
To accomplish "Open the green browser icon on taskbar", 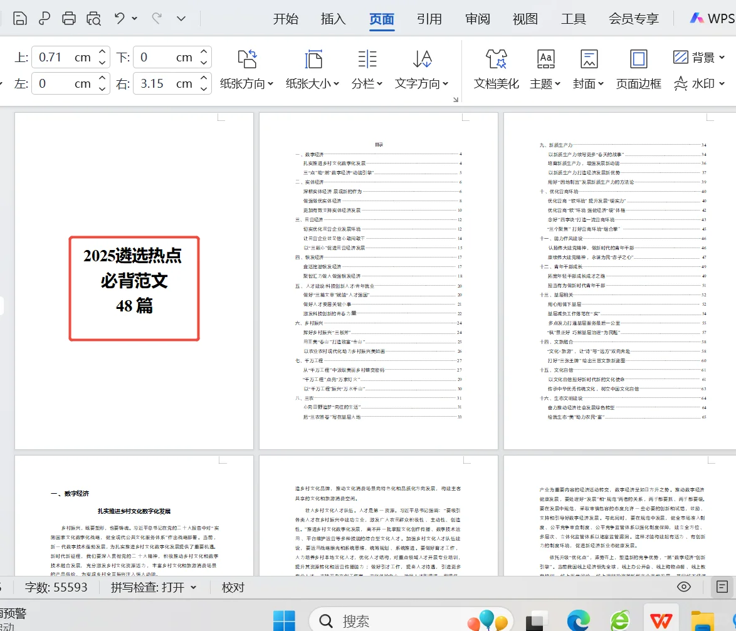I will pos(620,621).
